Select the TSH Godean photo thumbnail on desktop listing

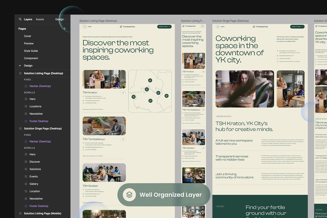click(104, 172)
